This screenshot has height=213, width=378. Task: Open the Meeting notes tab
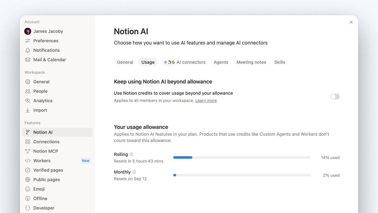coord(251,62)
